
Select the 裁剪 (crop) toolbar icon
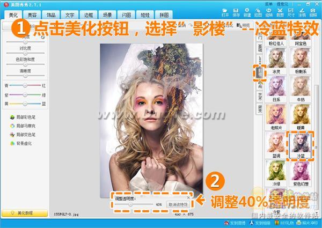[x=280, y=13]
